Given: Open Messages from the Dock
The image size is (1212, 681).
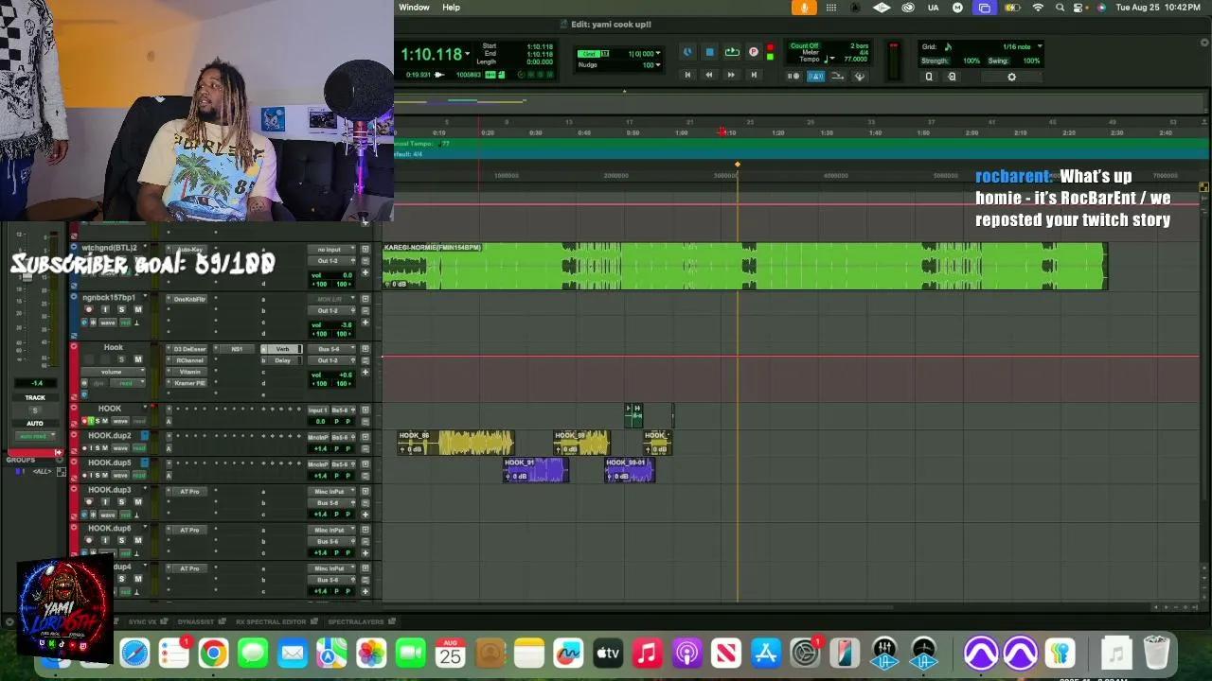Looking at the screenshot, I should pyautogui.click(x=253, y=653).
